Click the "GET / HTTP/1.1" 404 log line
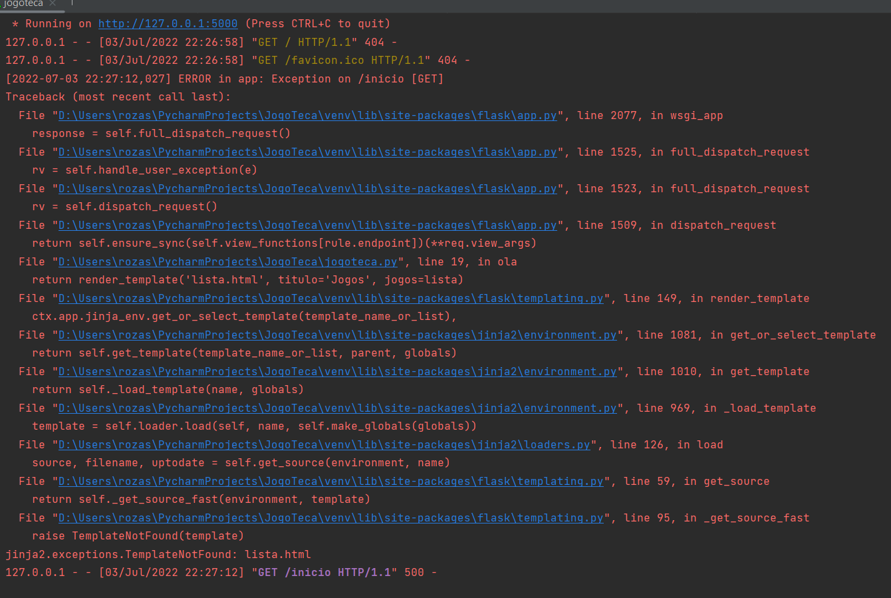 (x=201, y=43)
